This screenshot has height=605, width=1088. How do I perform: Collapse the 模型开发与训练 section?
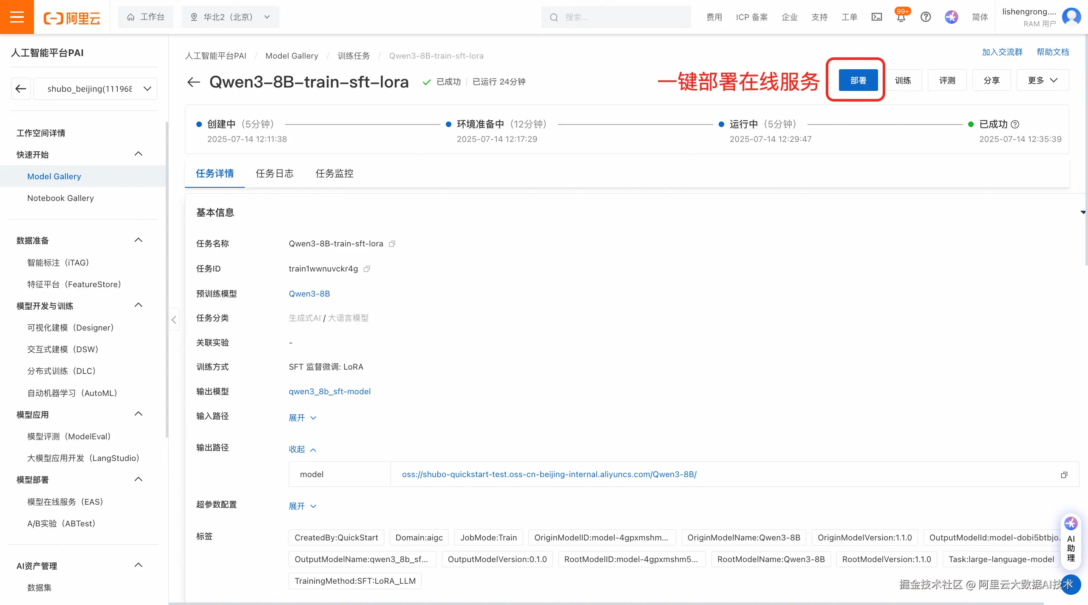click(x=139, y=305)
